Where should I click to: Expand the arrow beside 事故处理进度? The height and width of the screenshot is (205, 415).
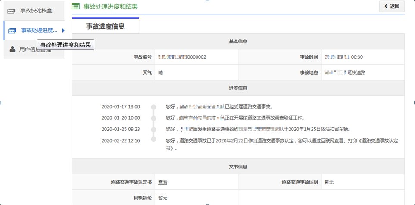(63, 30)
